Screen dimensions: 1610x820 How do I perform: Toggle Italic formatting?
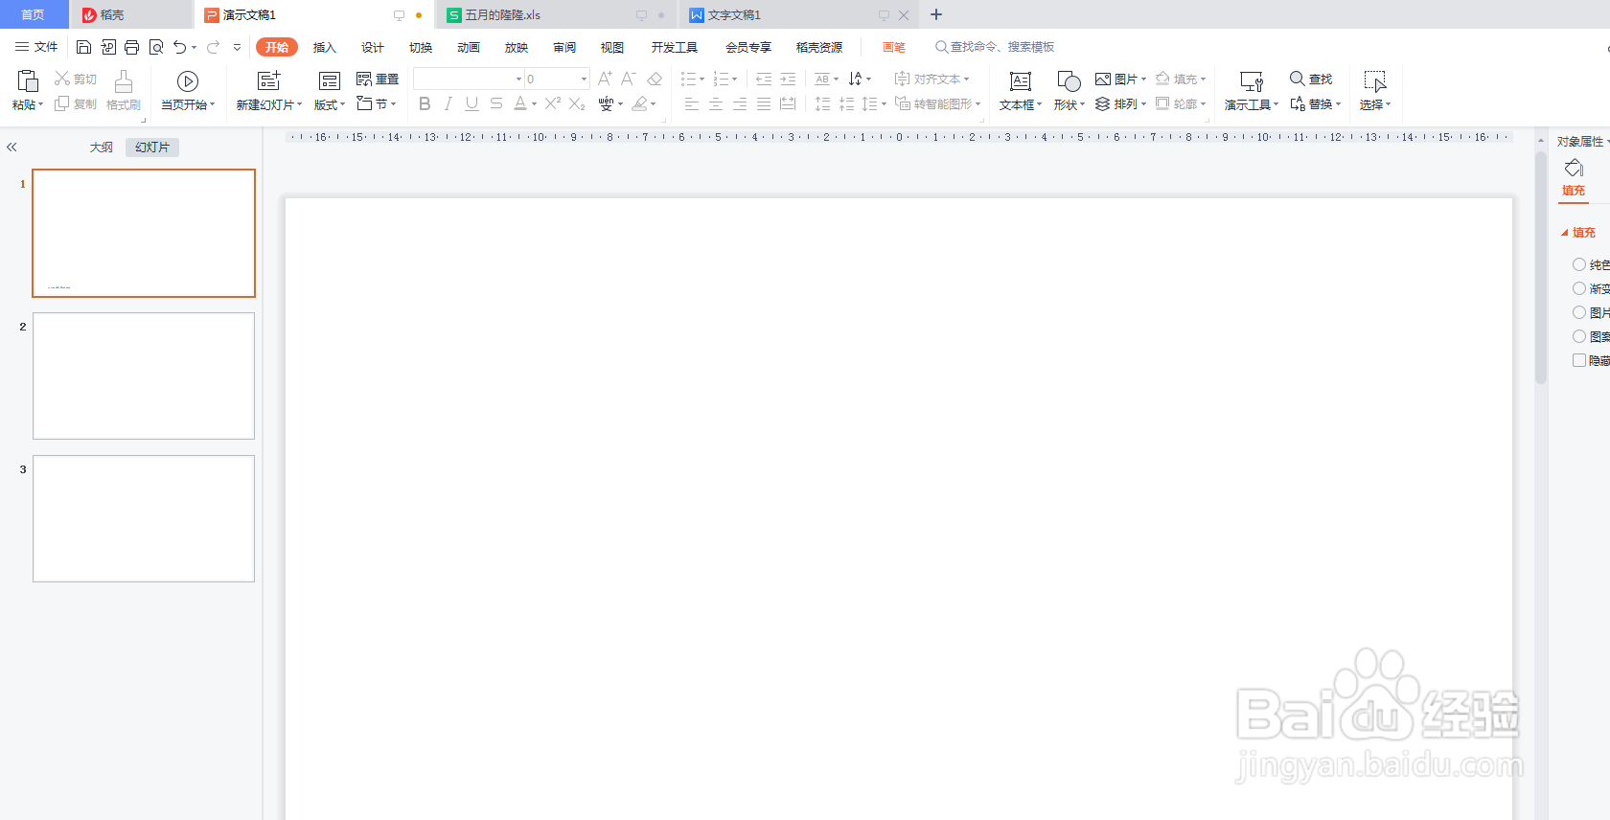click(x=448, y=103)
